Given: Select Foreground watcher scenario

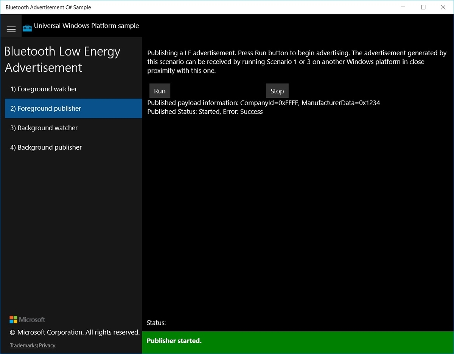Looking at the screenshot, I should (73, 89).
